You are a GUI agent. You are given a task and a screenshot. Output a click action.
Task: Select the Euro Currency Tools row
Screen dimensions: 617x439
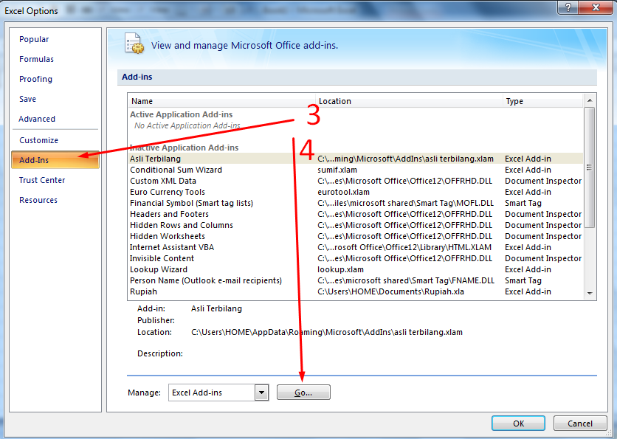356,192
